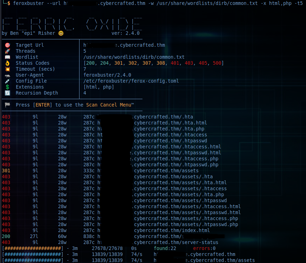Click the result URL ending in /.hta
Screen dimensions: 306x263
click(145, 117)
